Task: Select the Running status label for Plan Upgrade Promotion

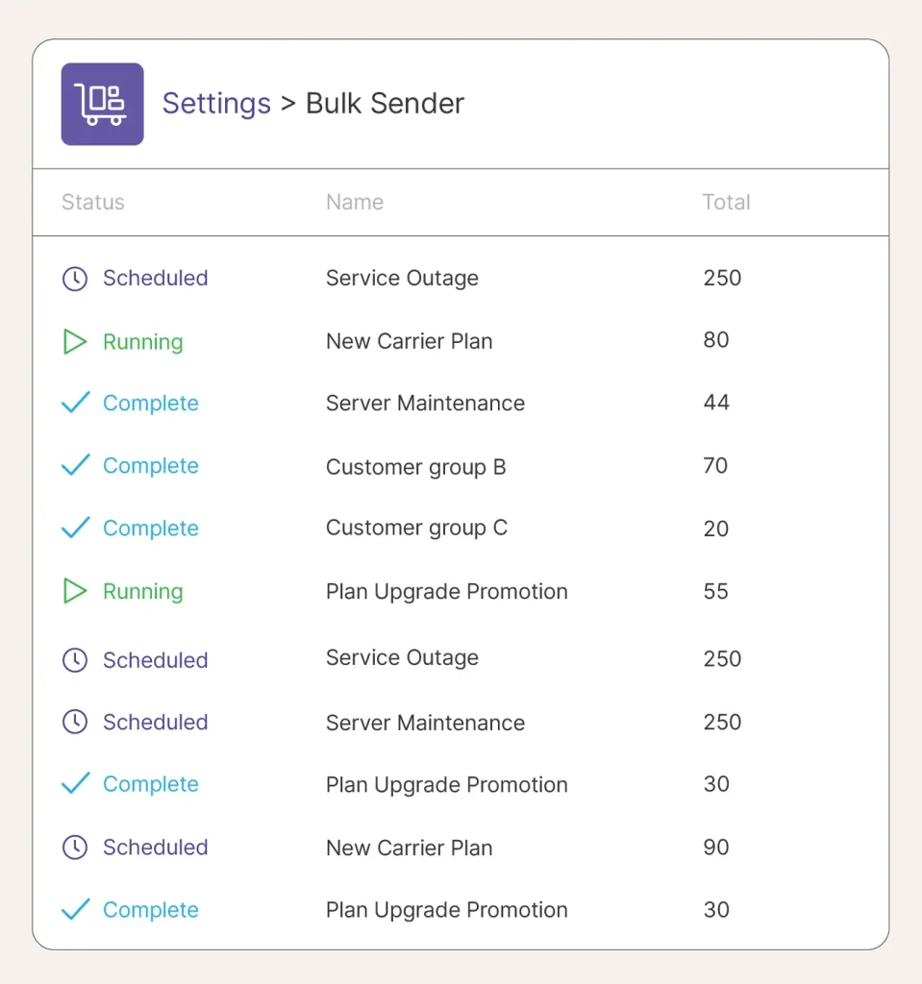Action: click(142, 591)
